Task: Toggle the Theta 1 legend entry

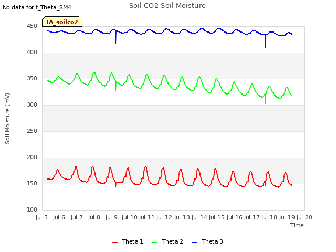Action: coord(127,241)
